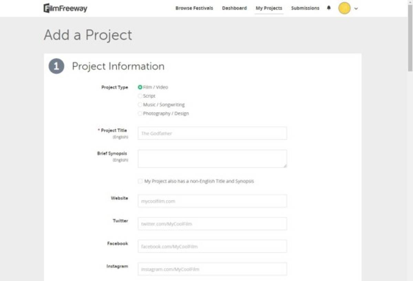413x281 pixels.
Task: Expand the account menu chevron
Action: click(356, 9)
